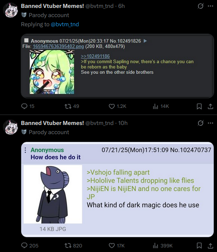The image size is (217, 252).
Task: Open the fish-head suit character image
Action: (53, 194)
